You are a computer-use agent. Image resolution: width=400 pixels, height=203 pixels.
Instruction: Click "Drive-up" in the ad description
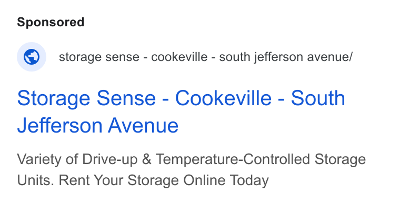tap(109, 160)
